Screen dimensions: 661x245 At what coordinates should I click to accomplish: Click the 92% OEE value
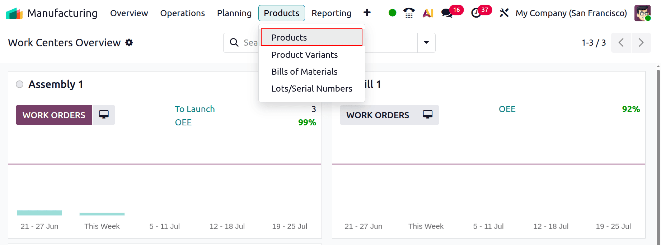pos(631,109)
